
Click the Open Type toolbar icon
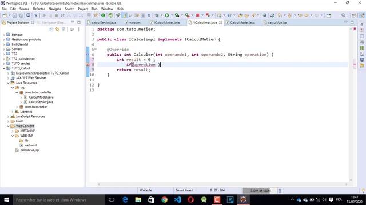240,15
